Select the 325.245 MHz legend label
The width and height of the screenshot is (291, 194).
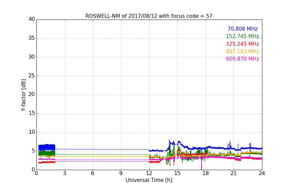pos(243,44)
